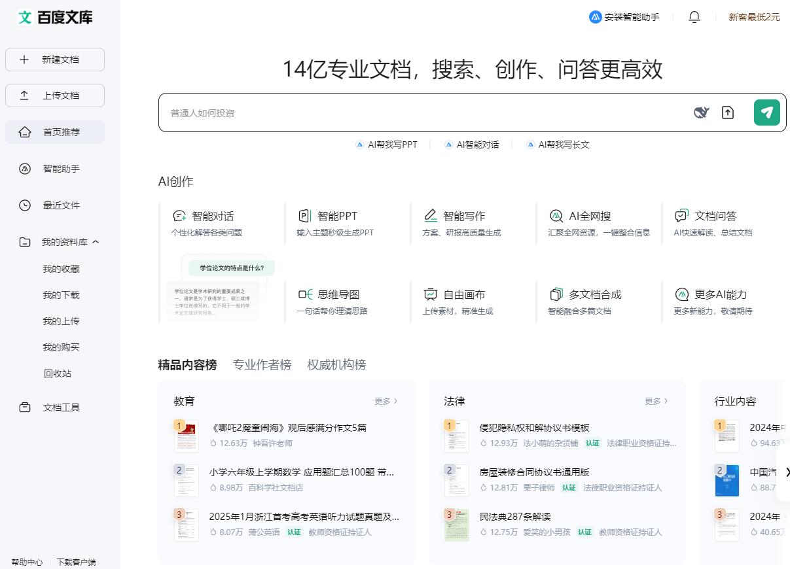Click the AI全网搜 search icon
This screenshot has height=569, width=790.
[556, 216]
